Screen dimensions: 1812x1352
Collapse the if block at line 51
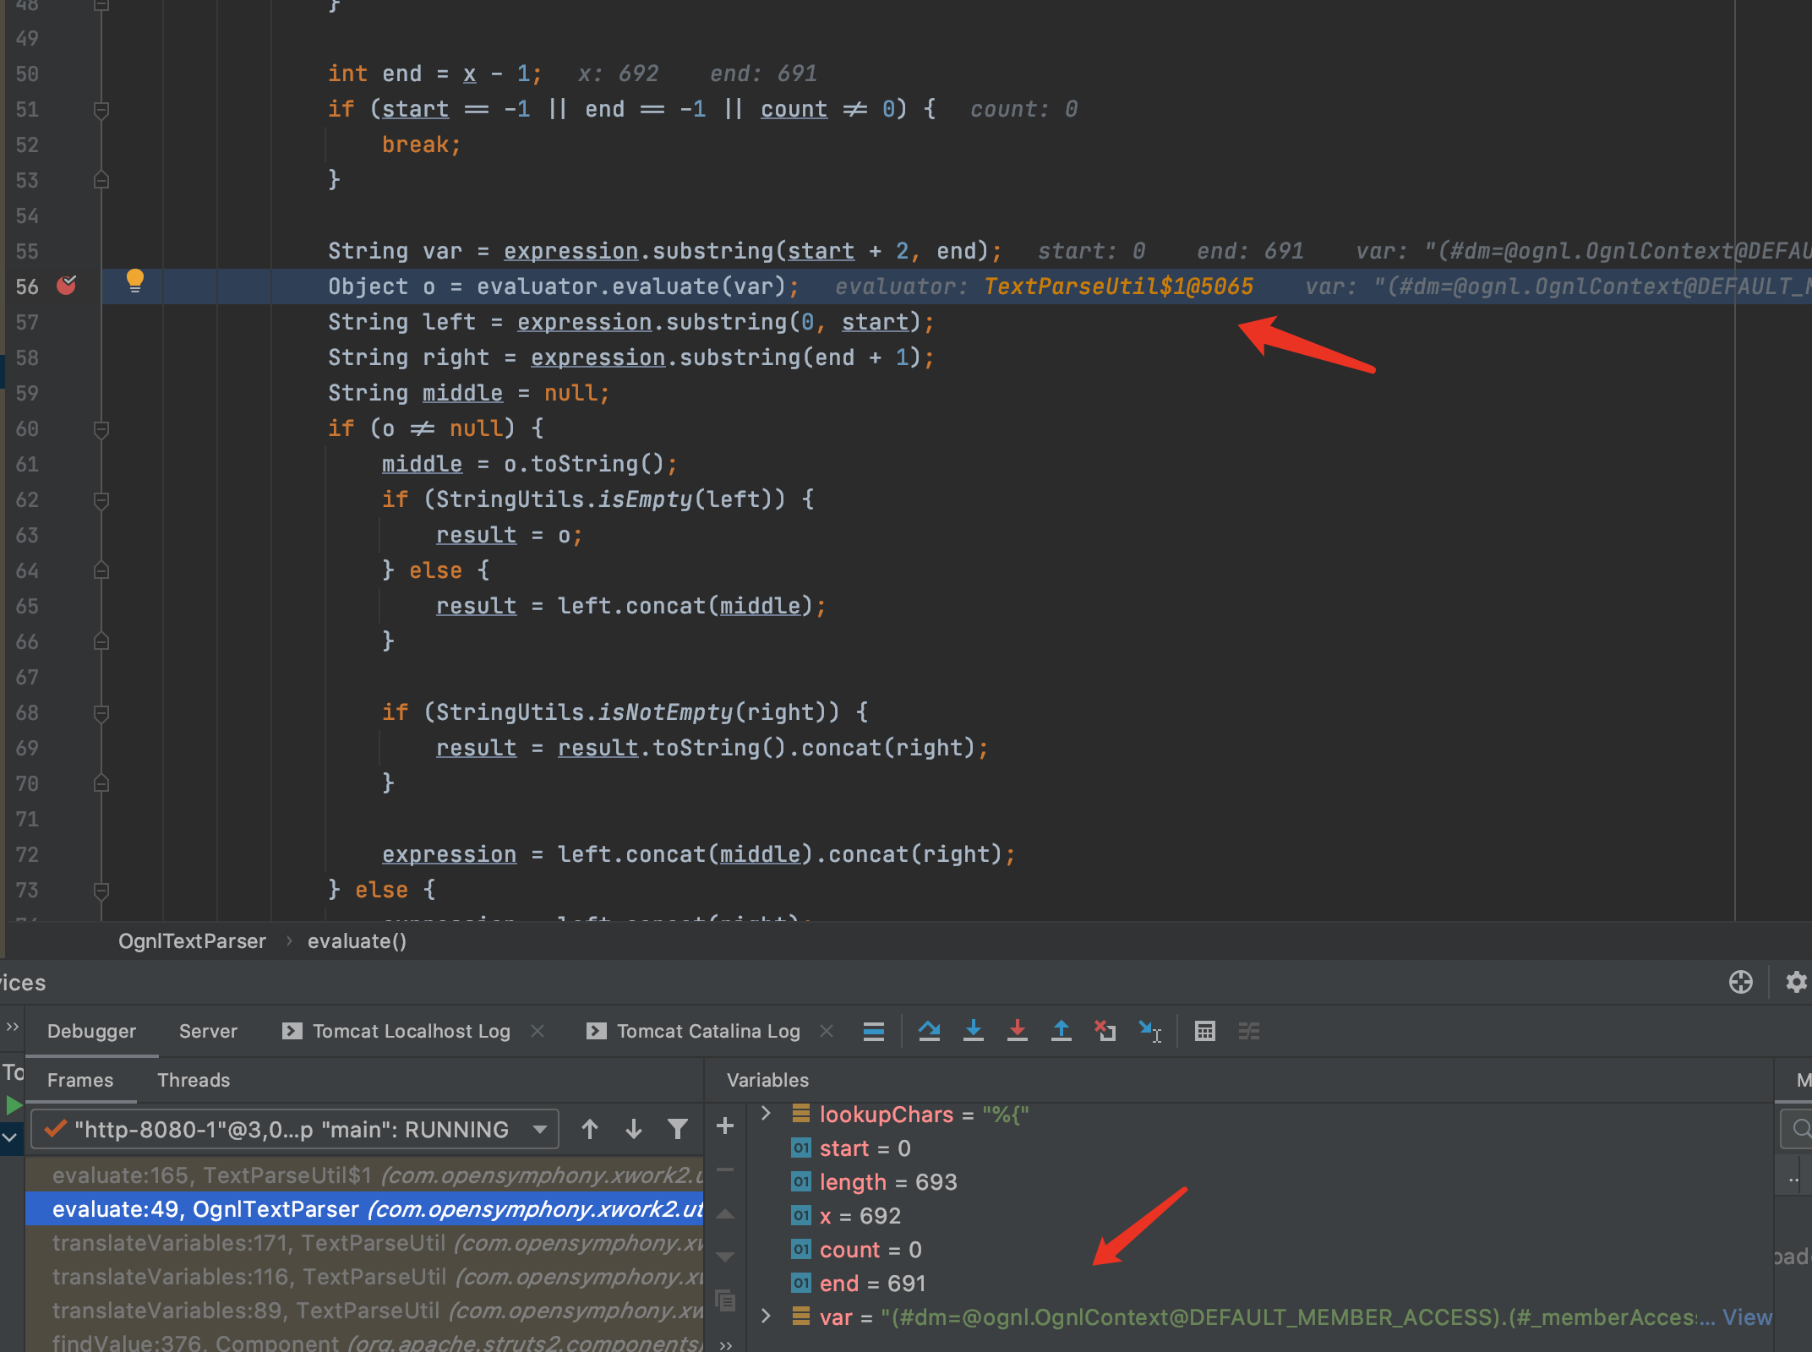(101, 110)
